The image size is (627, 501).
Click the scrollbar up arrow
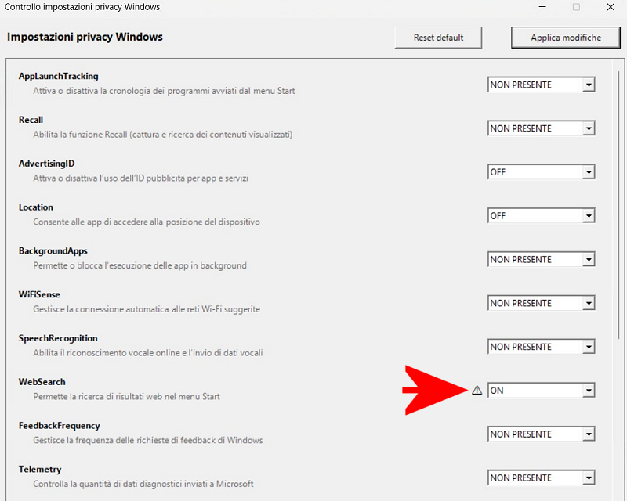pos(618,64)
